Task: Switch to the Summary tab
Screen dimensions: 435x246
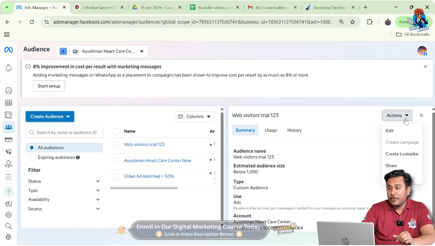Action: pos(245,130)
